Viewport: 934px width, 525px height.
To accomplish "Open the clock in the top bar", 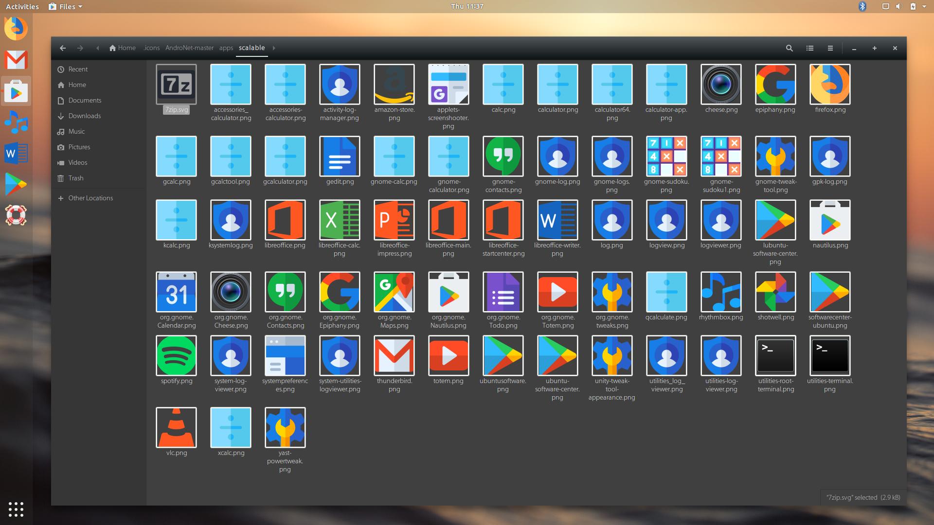I will [x=467, y=6].
